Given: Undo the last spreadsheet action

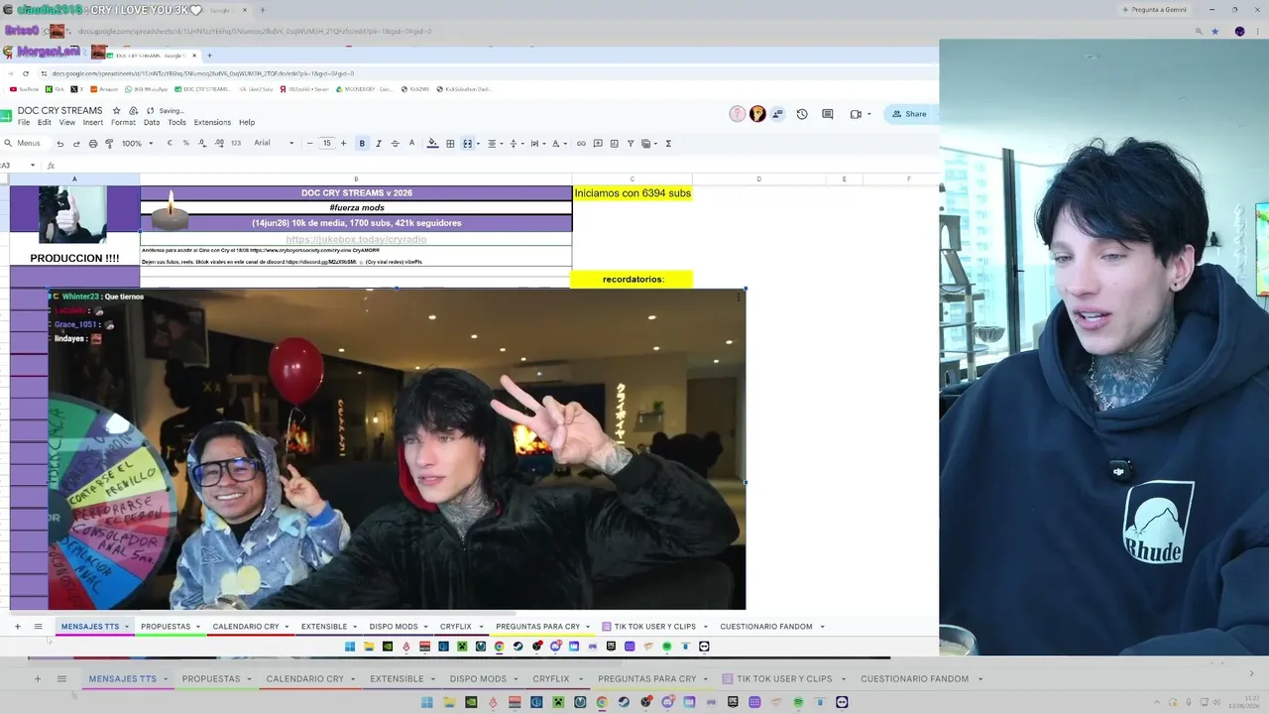Looking at the screenshot, I should tap(59, 144).
